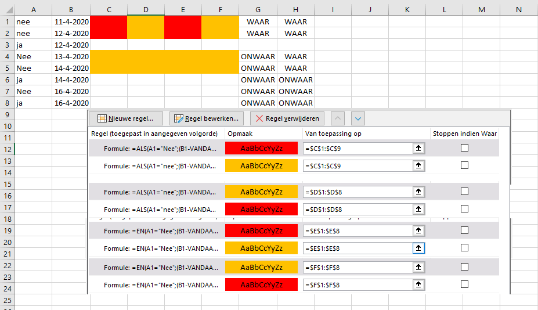Click range picker icon for red =$D$1:$D$8 rule

tap(418, 210)
